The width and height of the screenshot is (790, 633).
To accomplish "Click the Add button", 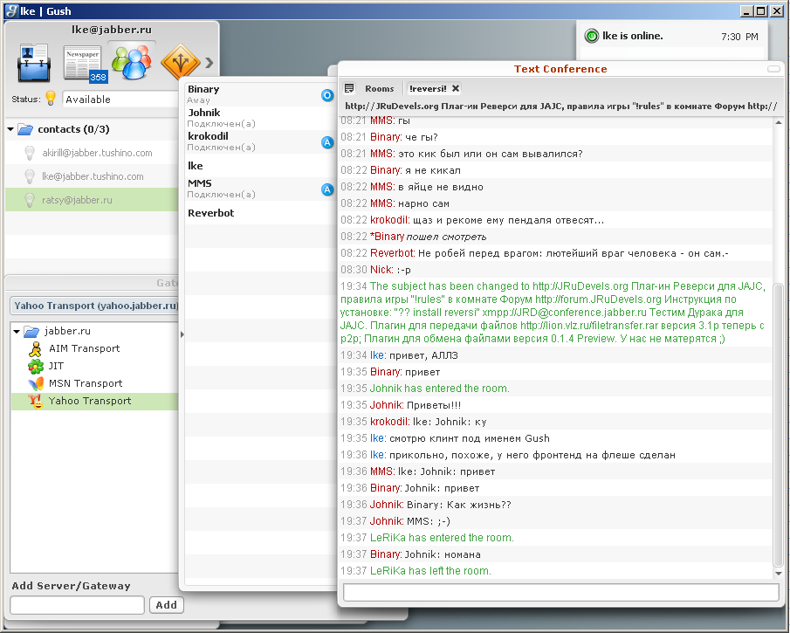I will pos(166,605).
